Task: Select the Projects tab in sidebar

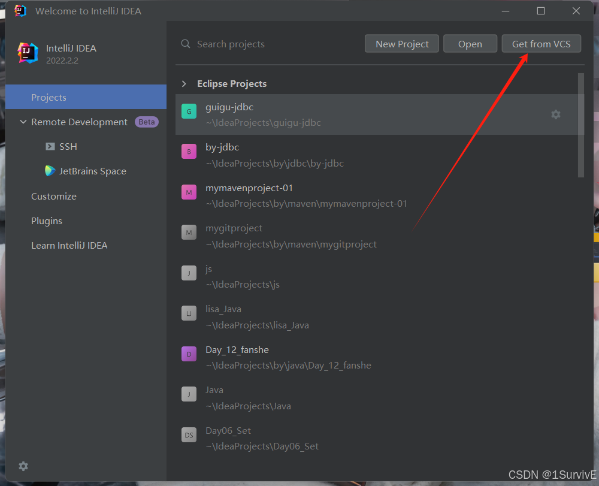Action: pyautogui.click(x=86, y=97)
